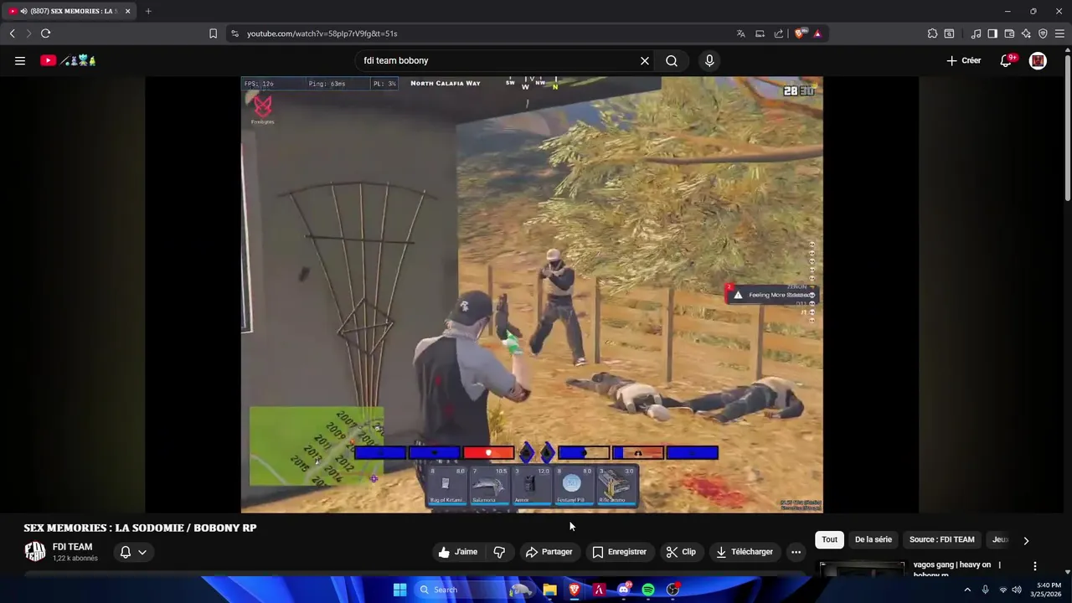The image size is (1072, 603).
Task: Start voice search with the microphone
Action: click(709, 60)
